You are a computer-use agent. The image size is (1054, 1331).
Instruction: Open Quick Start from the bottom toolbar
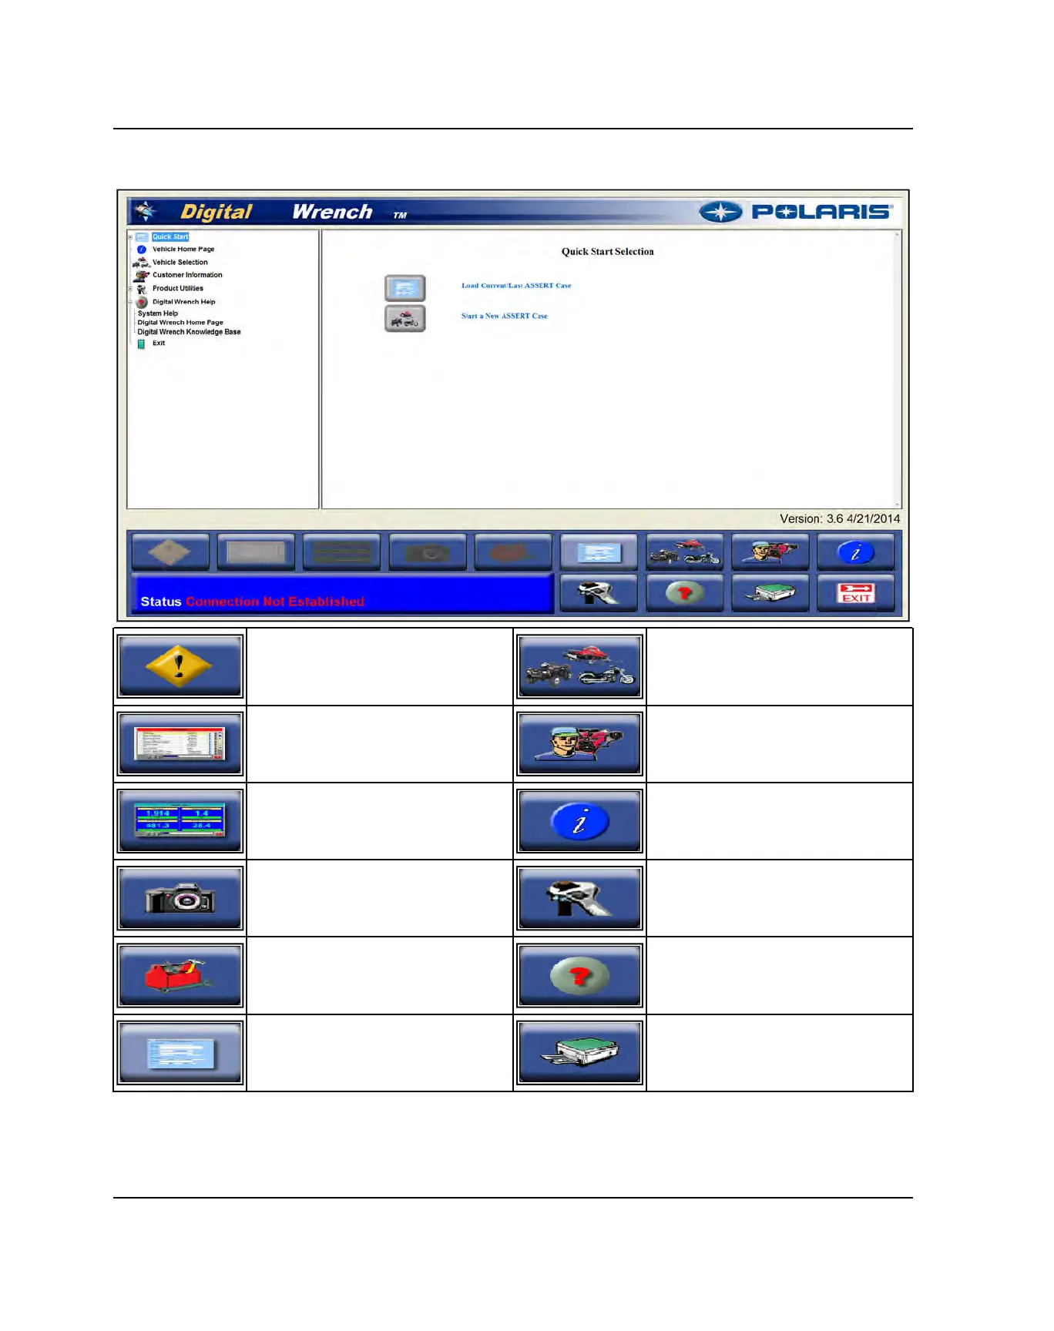[x=599, y=552]
